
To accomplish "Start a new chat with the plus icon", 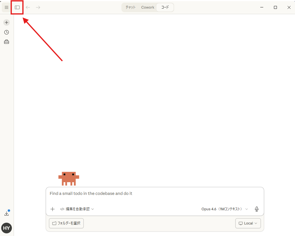I will coord(6,22).
